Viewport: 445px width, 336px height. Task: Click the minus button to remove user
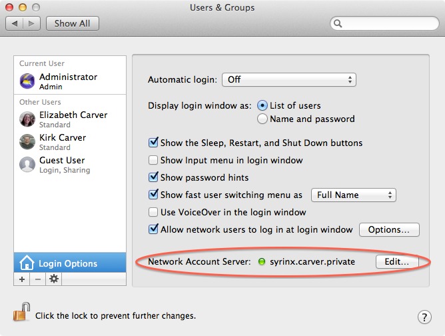37,279
